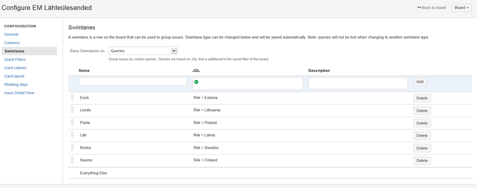Add the new swimlane with Add button
The image size is (477, 188).
click(x=420, y=82)
